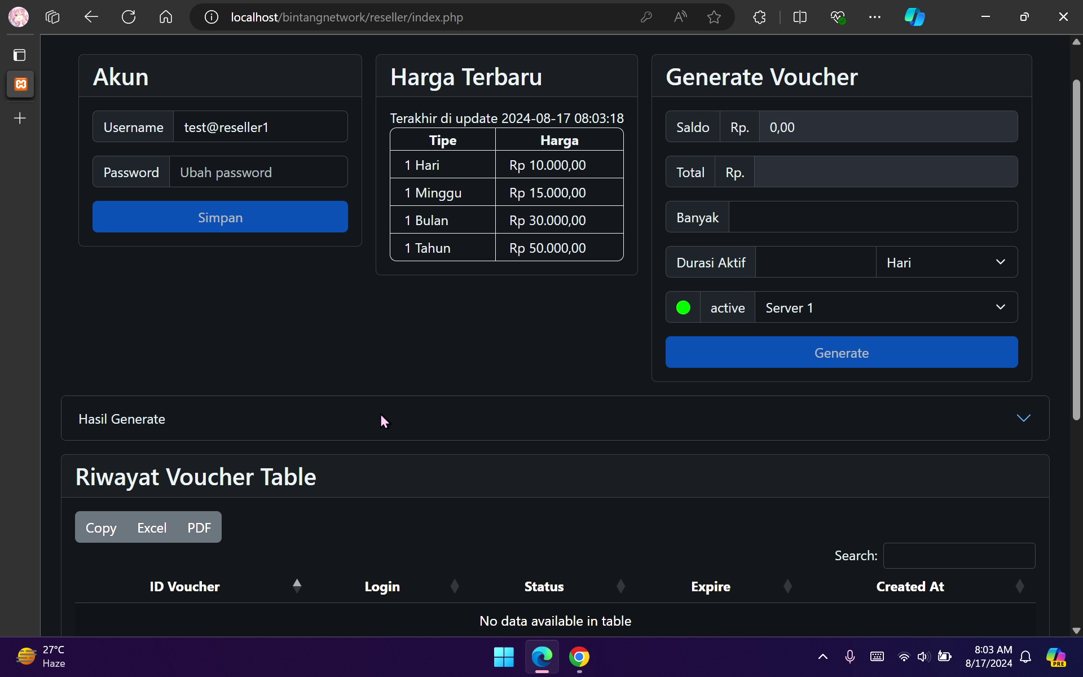
Task: Open the Windows Start menu
Action: point(504,657)
